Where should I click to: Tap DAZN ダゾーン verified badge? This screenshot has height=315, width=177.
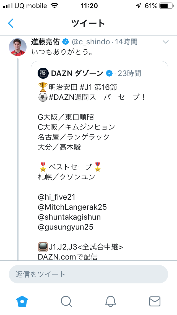[109, 73]
